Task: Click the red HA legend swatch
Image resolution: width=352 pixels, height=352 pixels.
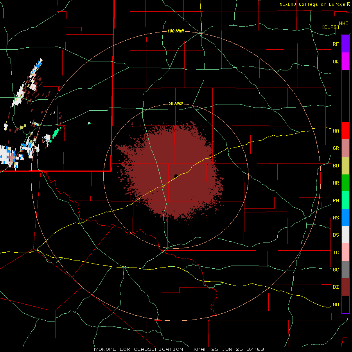Action: [345, 131]
